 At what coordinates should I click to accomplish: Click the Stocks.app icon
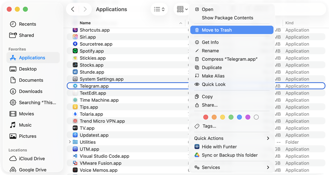tap(75, 65)
